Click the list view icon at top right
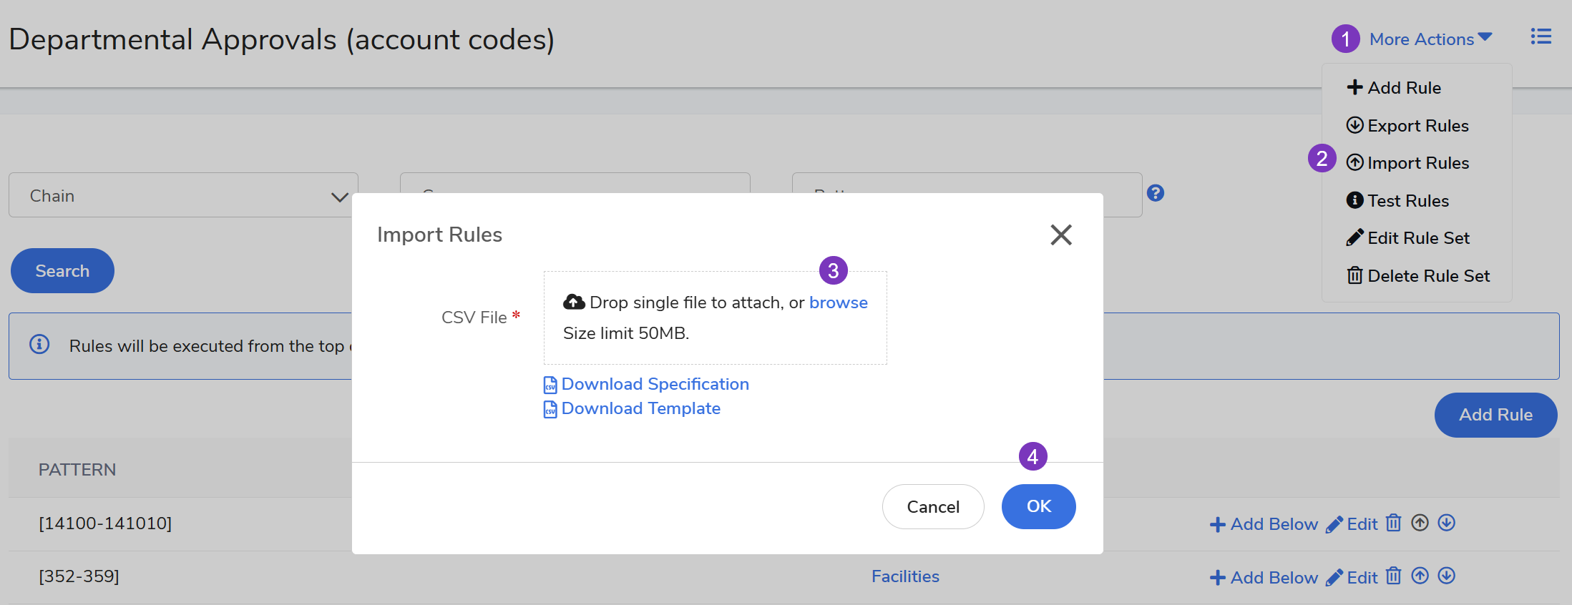Viewport: 1572px width, 605px height. [x=1541, y=36]
